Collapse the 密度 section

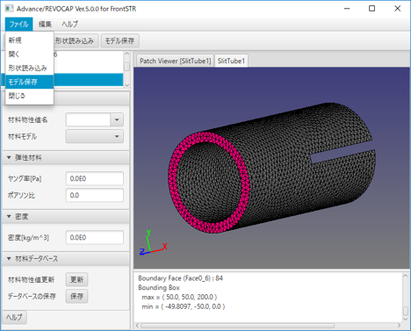[x=9, y=216]
